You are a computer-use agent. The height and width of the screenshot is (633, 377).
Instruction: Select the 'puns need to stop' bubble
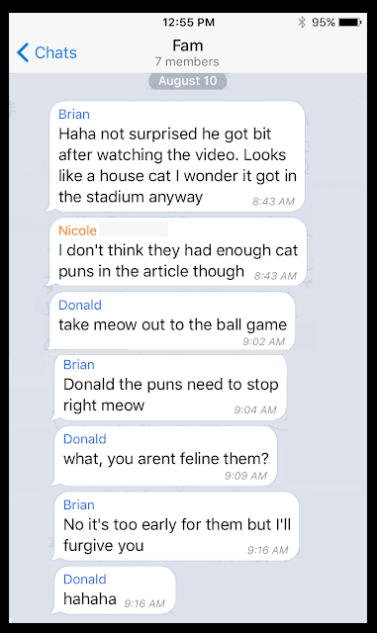coord(170,387)
